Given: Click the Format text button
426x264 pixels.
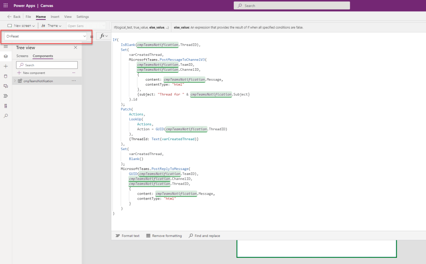Looking at the screenshot, I should pyautogui.click(x=127, y=236).
